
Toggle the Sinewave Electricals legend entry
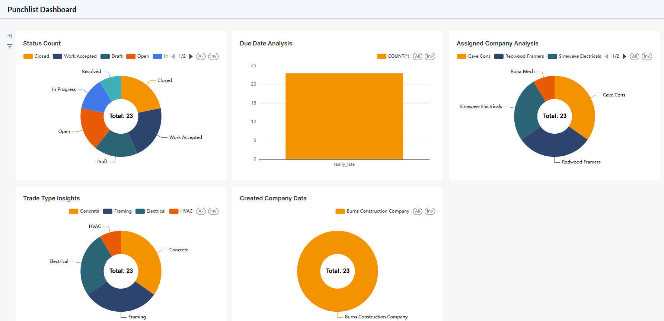coord(574,56)
